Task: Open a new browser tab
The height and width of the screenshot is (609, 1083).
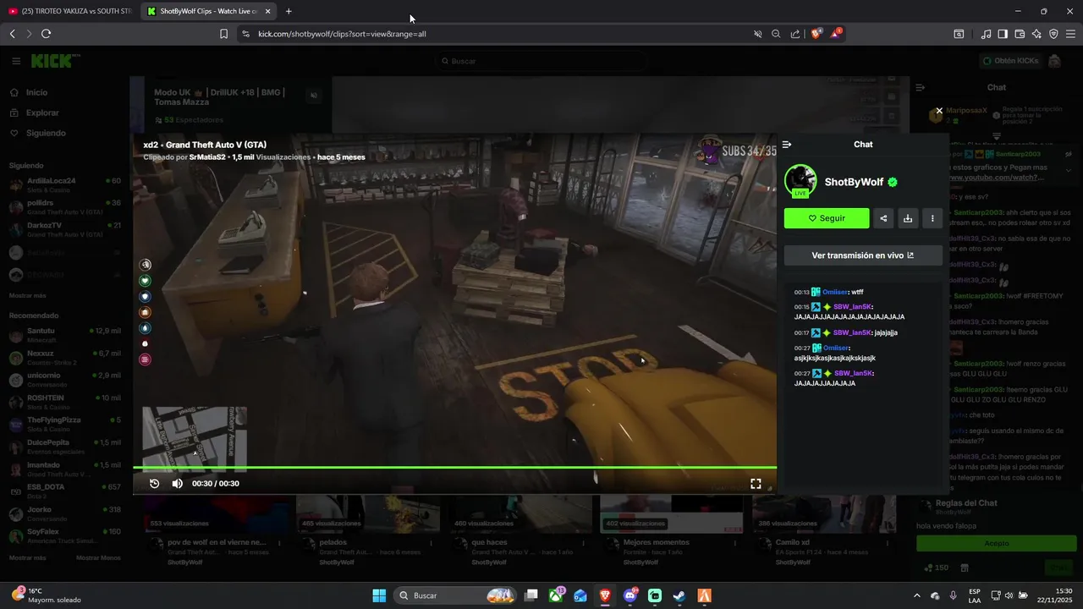Action: click(289, 11)
